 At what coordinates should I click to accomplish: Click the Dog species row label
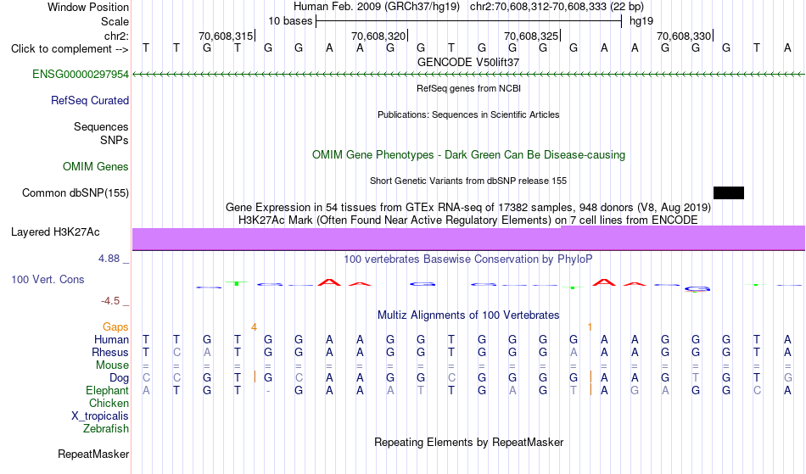(x=119, y=378)
